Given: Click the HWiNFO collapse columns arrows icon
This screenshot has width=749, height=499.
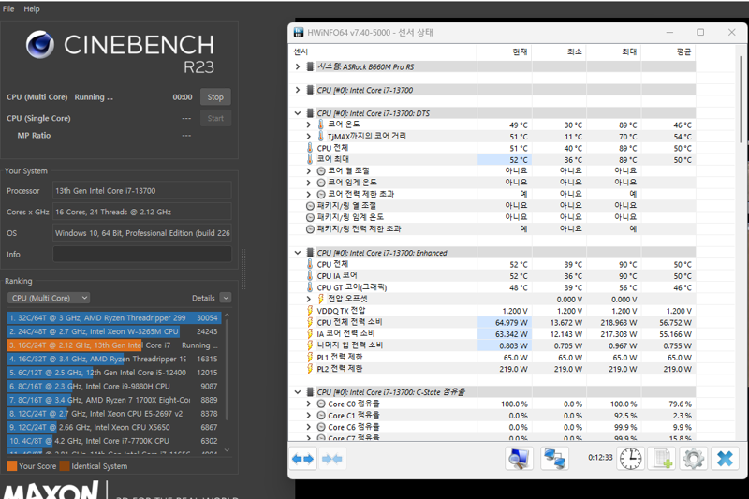Looking at the screenshot, I should pyautogui.click(x=332, y=459).
